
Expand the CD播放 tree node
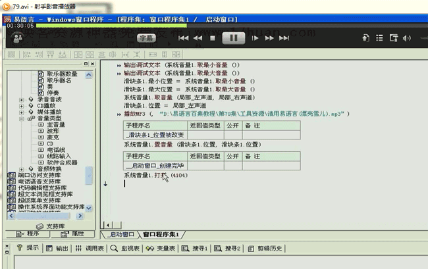click(x=21, y=106)
